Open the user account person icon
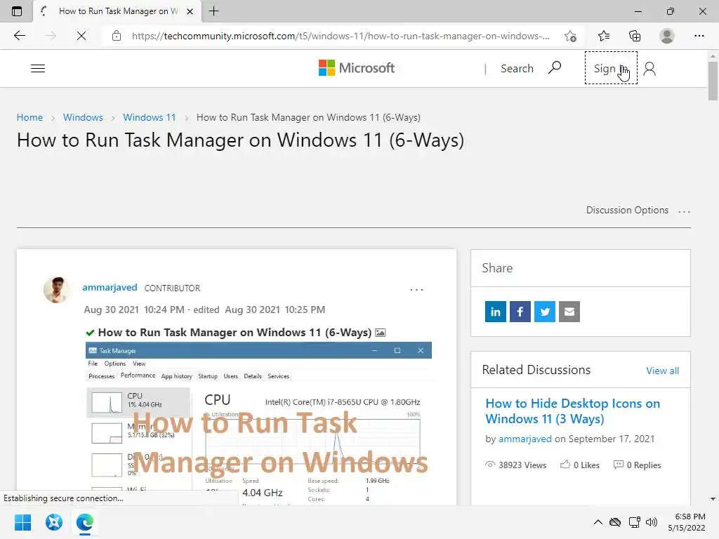719x539 pixels. click(x=649, y=69)
